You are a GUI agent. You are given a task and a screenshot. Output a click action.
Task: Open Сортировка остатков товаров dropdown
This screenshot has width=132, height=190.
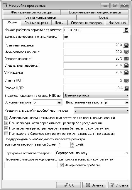(127, 153)
